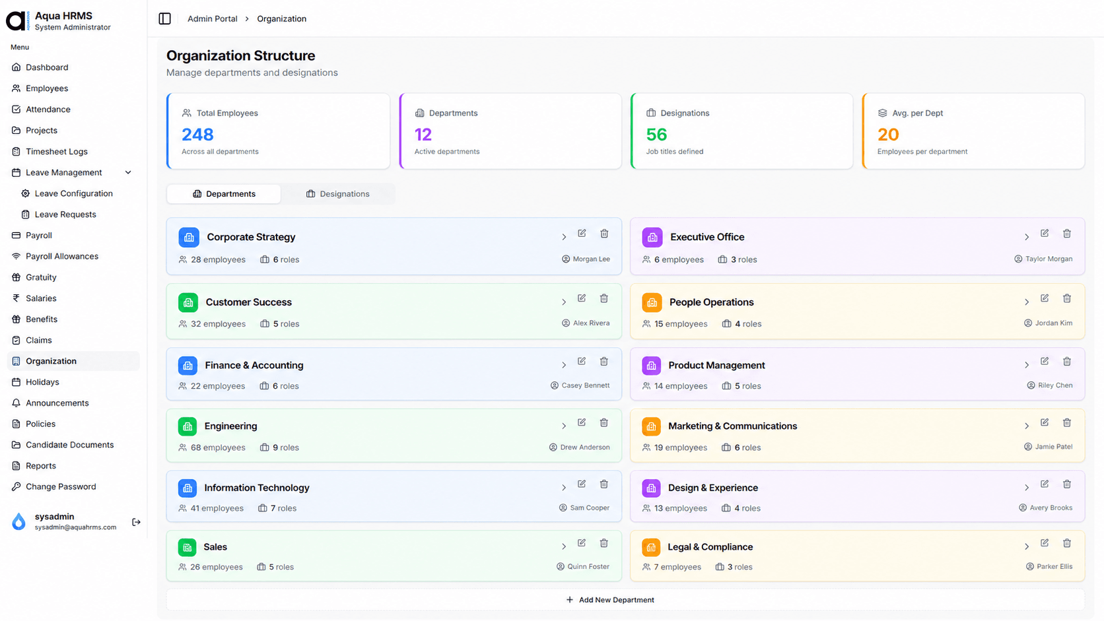1104x621 pixels.
Task: Open Candidate Documents in sidebar
Action: 73,445
